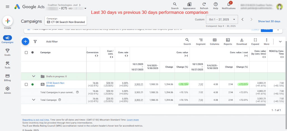Image resolution: width=287 pixels, height=131 pixels.
Task: Open the hamburger main menu
Action: pyautogui.click(x=8, y=7)
